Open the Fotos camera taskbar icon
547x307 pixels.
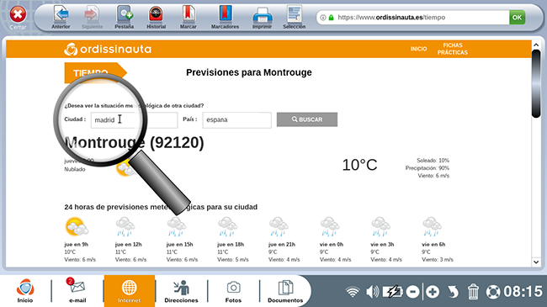click(x=233, y=291)
